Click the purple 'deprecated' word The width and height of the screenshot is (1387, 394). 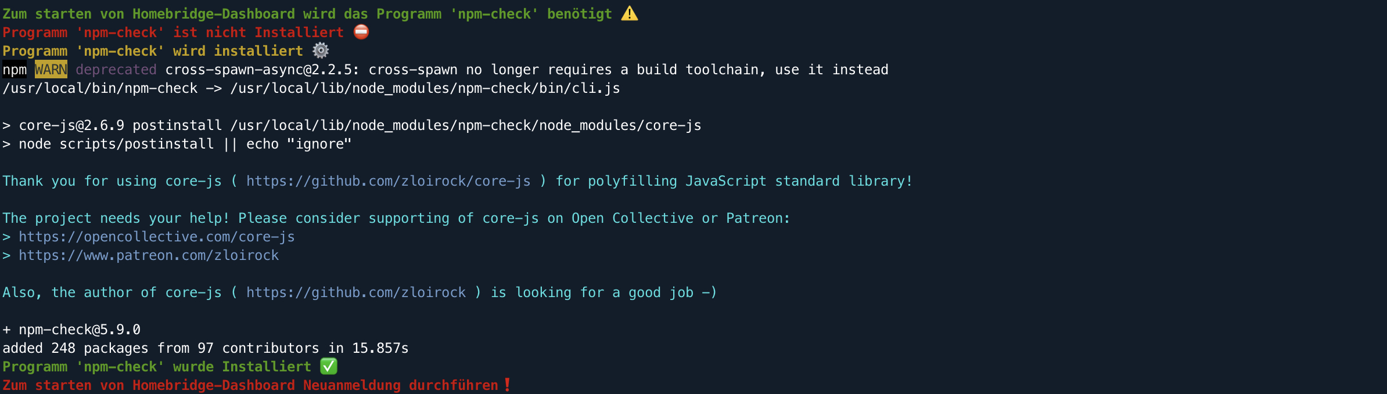pos(116,70)
